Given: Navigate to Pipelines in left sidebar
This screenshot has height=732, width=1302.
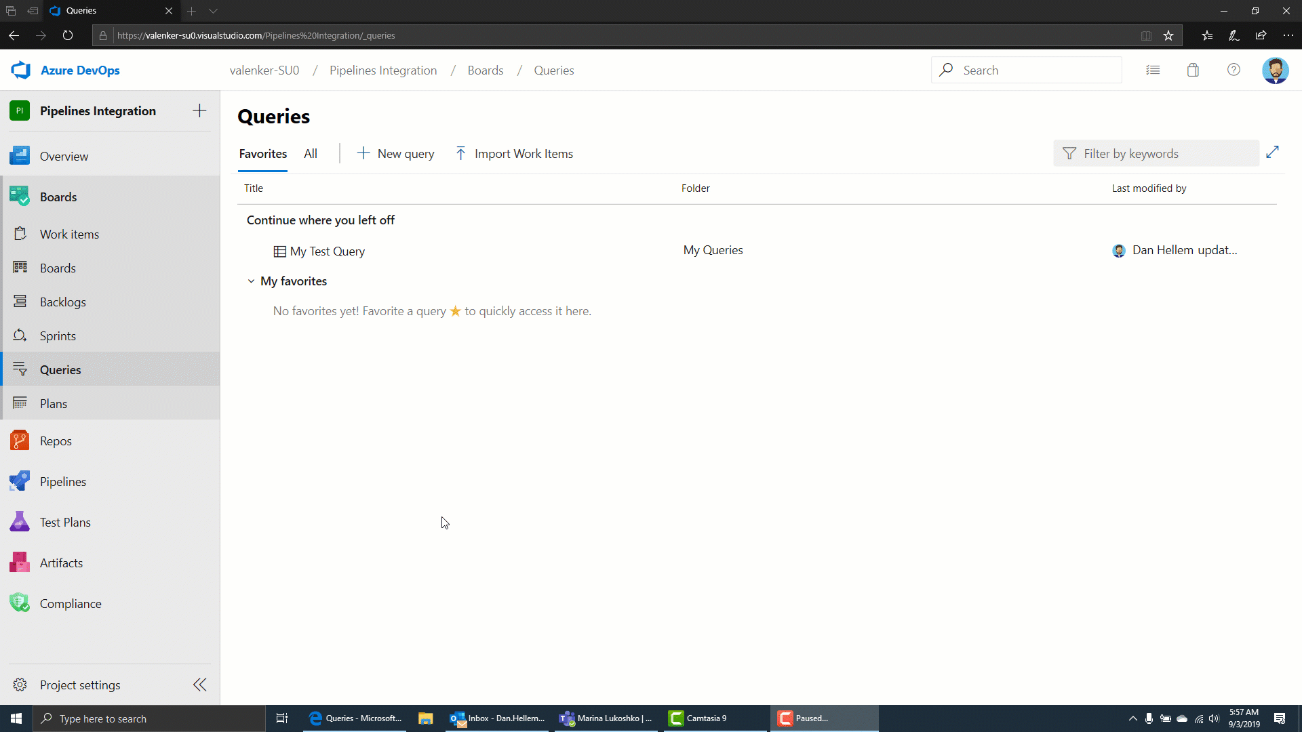Looking at the screenshot, I should click(x=62, y=482).
